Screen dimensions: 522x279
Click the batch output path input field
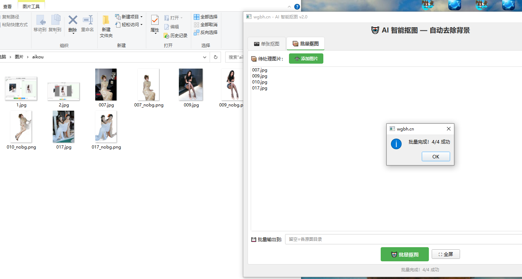pos(403,239)
